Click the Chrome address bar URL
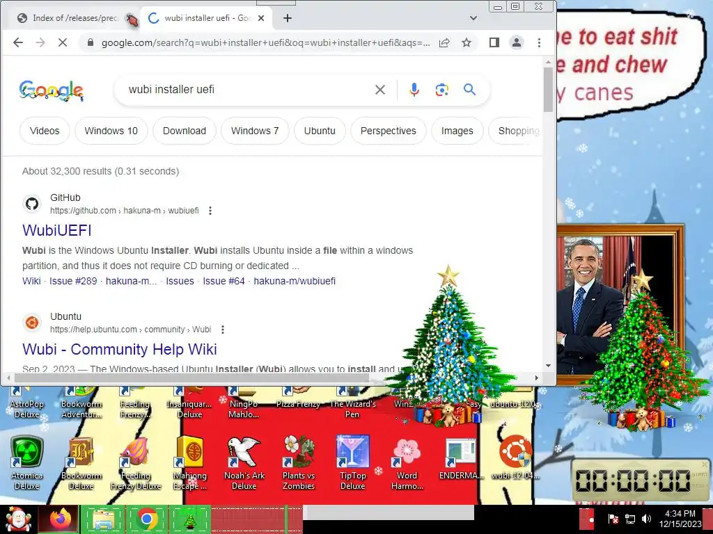 tap(265, 42)
